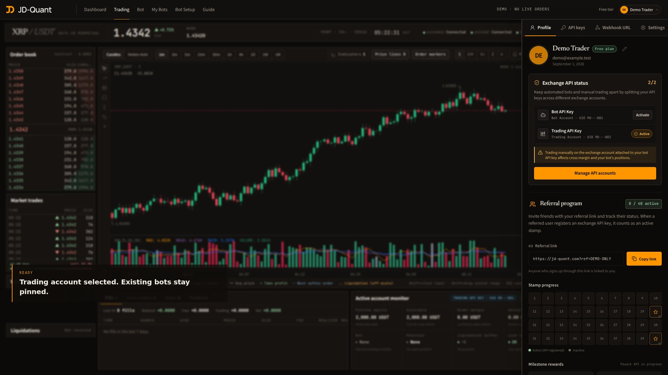Edit profile name with pencil icon
Image resolution: width=668 pixels, height=375 pixels.
click(625, 49)
